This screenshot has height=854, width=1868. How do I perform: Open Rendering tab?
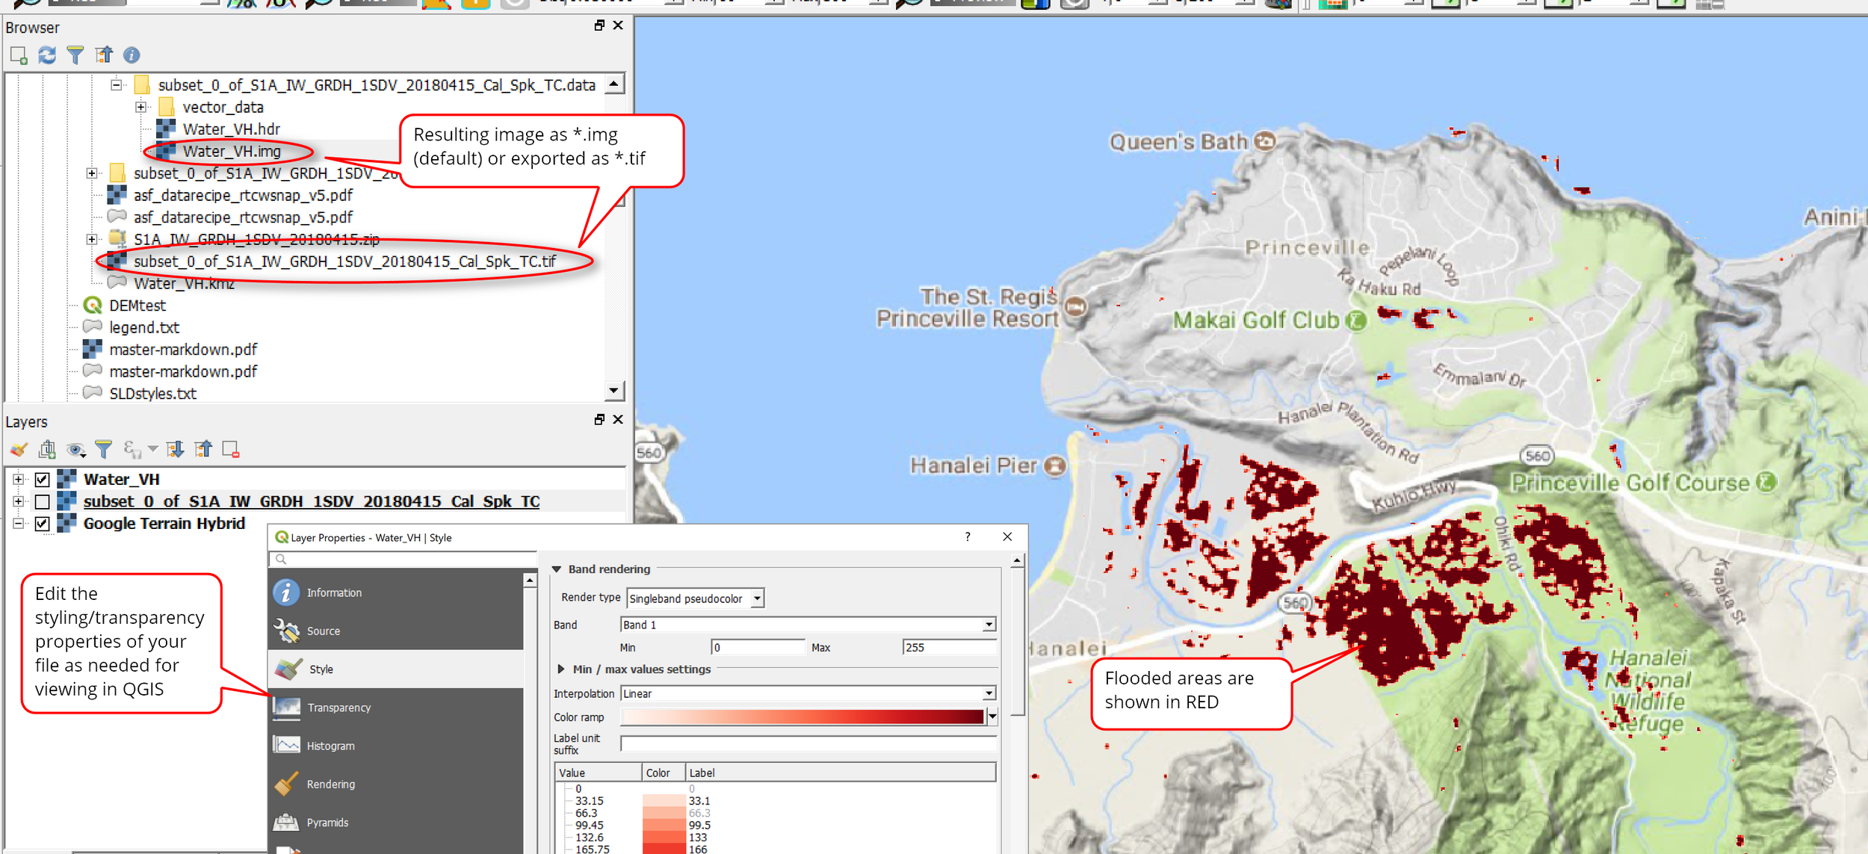(x=396, y=785)
